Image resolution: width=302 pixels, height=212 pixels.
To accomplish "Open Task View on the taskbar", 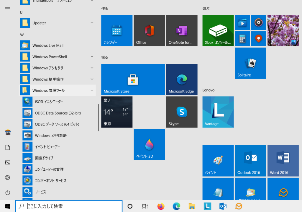I will tap(145, 206).
